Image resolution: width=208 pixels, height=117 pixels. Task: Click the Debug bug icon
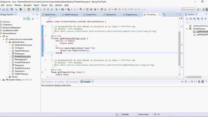(x=56, y=9)
